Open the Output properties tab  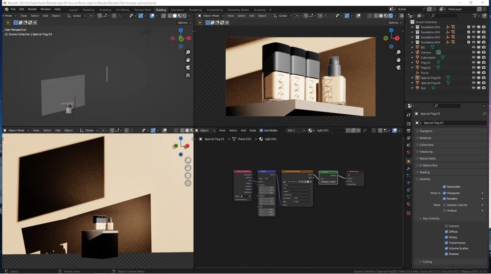(408, 131)
